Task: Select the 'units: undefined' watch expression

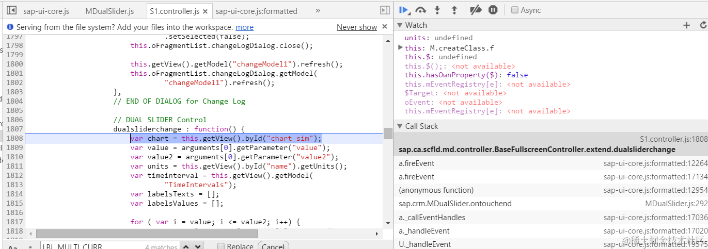Action: [x=438, y=38]
